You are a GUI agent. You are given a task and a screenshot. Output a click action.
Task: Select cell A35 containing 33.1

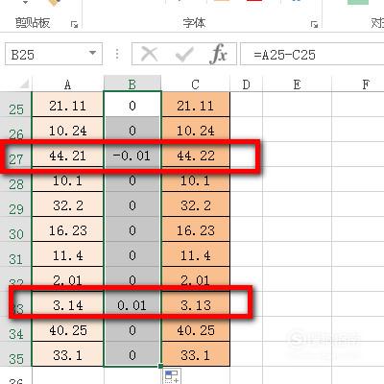click(x=67, y=354)
